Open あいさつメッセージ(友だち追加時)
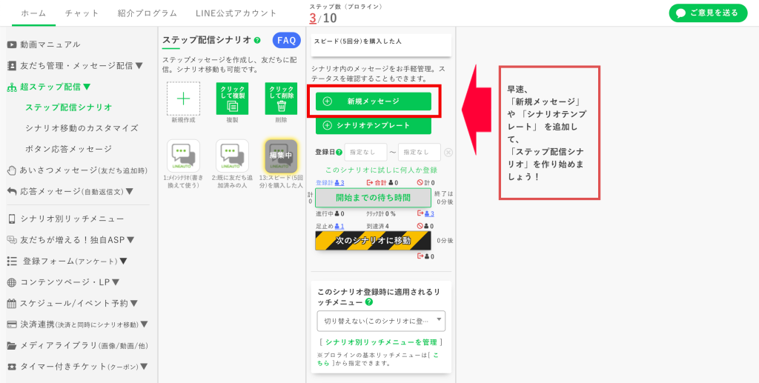This screenshot has height=383, width=759. (77, 170)
